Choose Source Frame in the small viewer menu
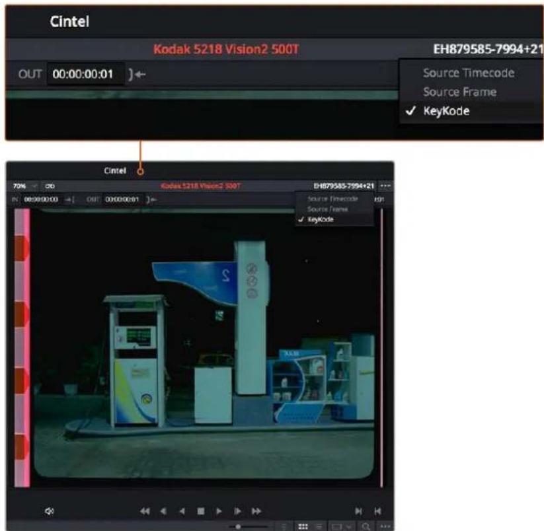The width and height of the screenshot is (544, 531). click(327, 209)
